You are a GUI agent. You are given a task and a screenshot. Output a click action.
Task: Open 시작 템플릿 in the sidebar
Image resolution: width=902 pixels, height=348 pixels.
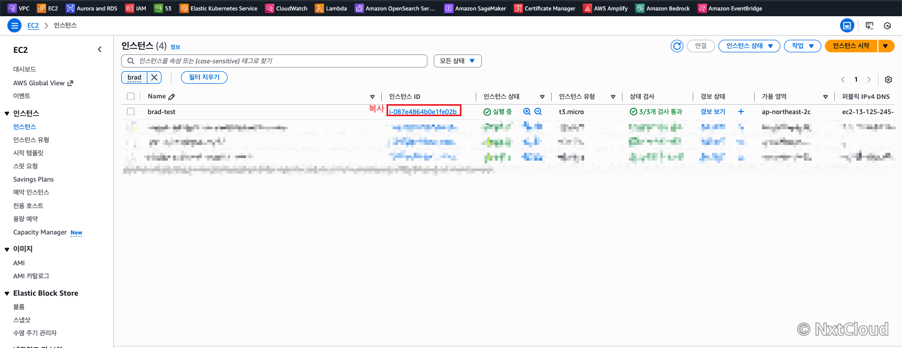28,153
